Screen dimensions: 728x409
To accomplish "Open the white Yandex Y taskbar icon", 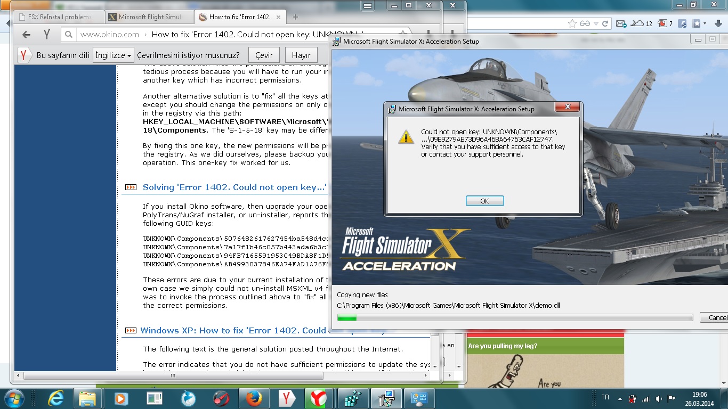I will click(287, 398).
